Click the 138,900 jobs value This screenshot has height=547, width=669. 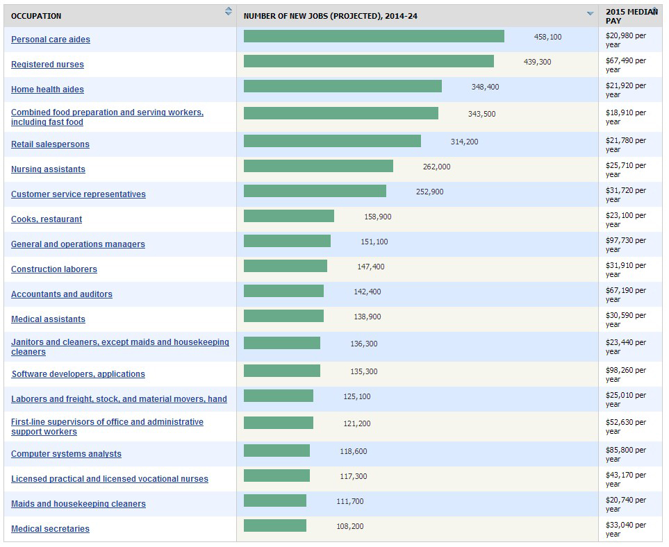point(367,317)
